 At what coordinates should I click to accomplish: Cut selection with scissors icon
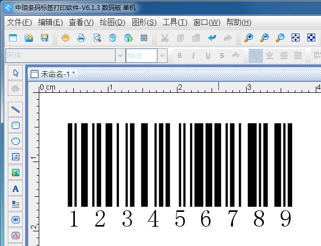click(x=165, y=38)
